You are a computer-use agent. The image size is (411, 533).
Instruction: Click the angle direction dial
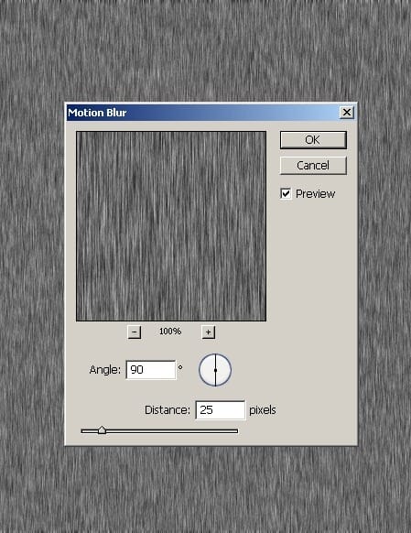(215, 370)
